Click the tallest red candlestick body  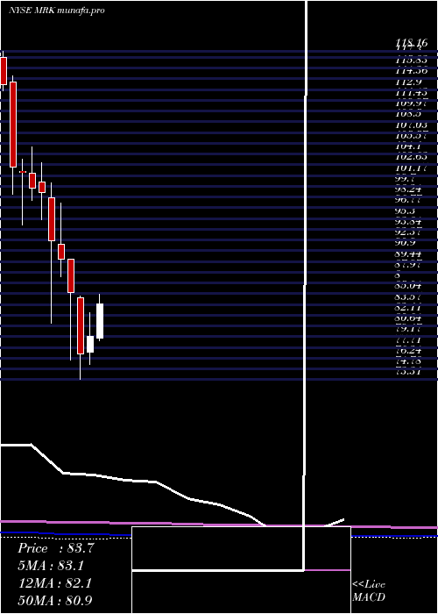(13, 125)
